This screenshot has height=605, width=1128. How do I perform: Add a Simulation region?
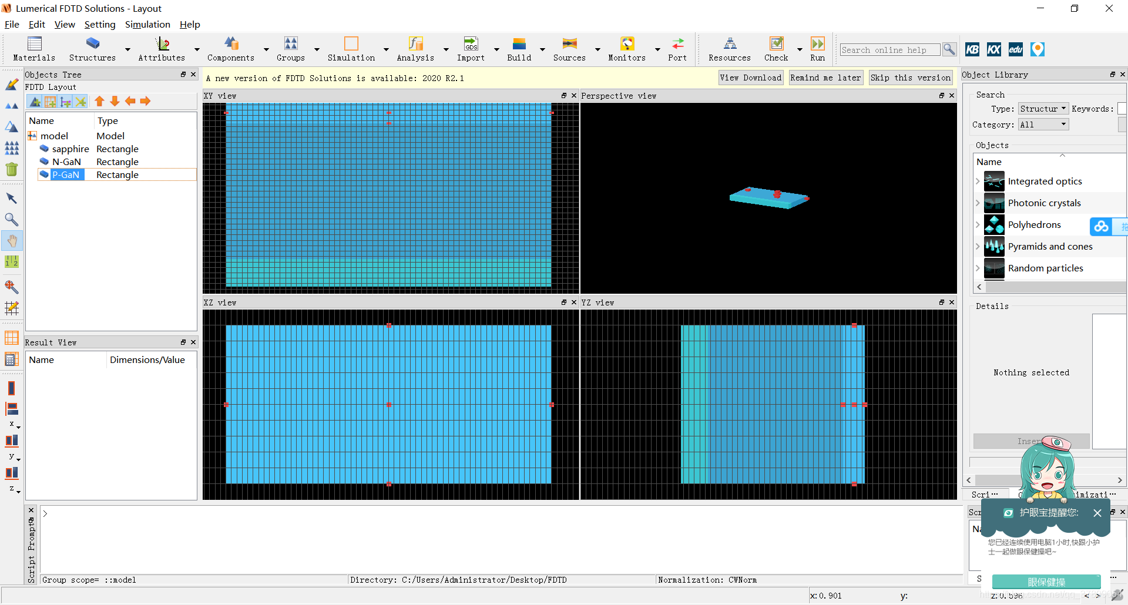(351, 49)
